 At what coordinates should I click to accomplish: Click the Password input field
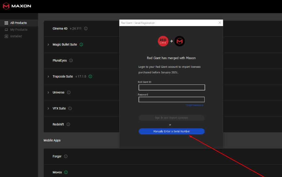[x=172, y=99]
